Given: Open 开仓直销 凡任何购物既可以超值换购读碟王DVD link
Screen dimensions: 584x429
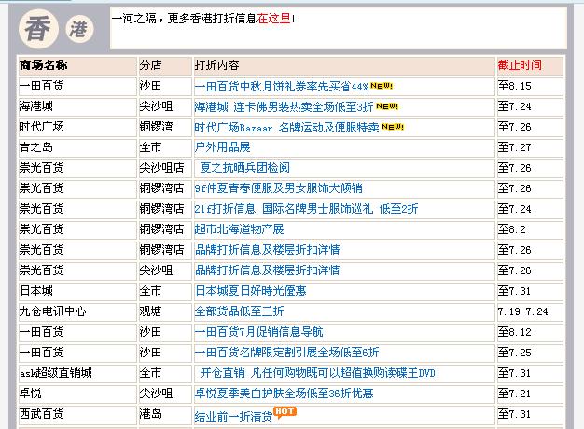Looking at the screenshot, I should 318,373.
